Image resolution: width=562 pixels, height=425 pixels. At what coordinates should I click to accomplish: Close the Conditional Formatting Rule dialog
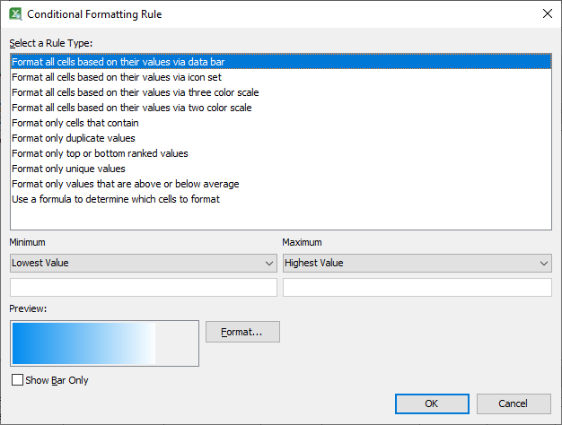point(547,14)
